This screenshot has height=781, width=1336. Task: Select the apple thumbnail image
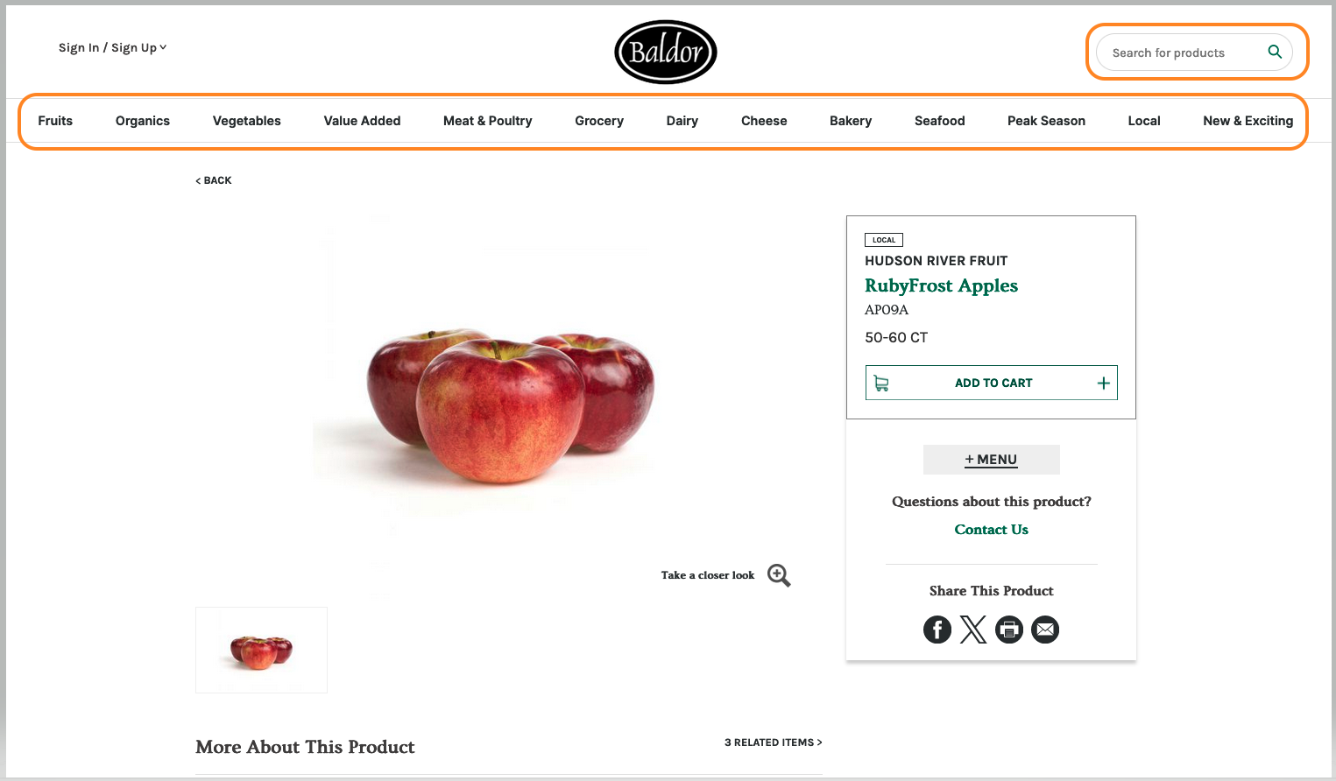261,650
